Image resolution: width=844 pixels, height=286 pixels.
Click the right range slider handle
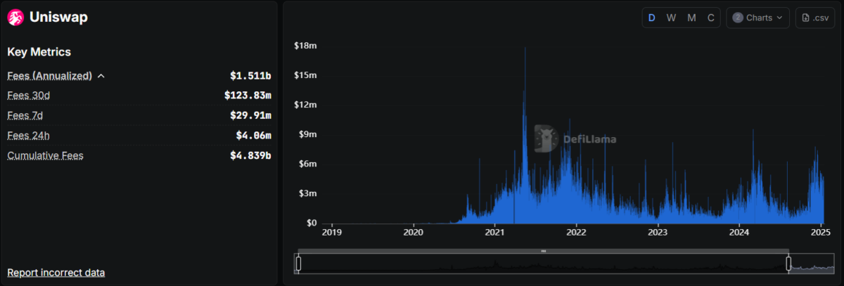click(788, 264)
